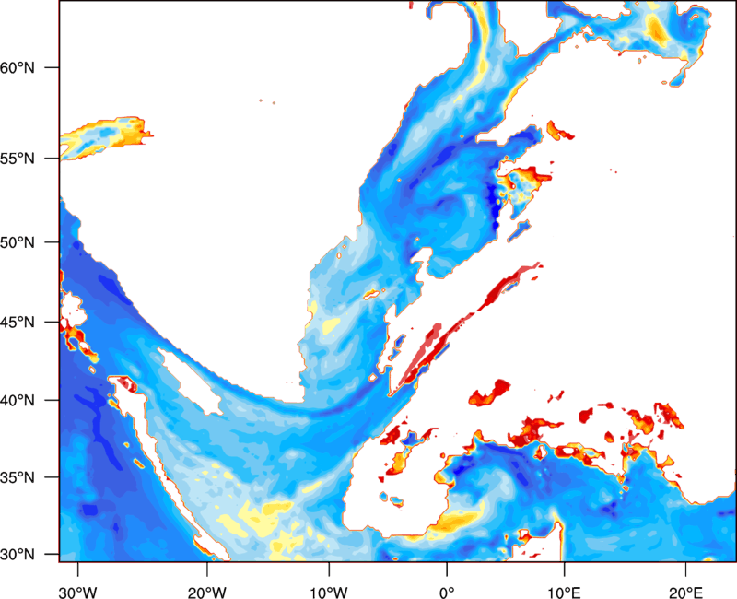Screen dimensions: 737x599
Task: Click the 60°N latitude label
Action: point(18,67)
